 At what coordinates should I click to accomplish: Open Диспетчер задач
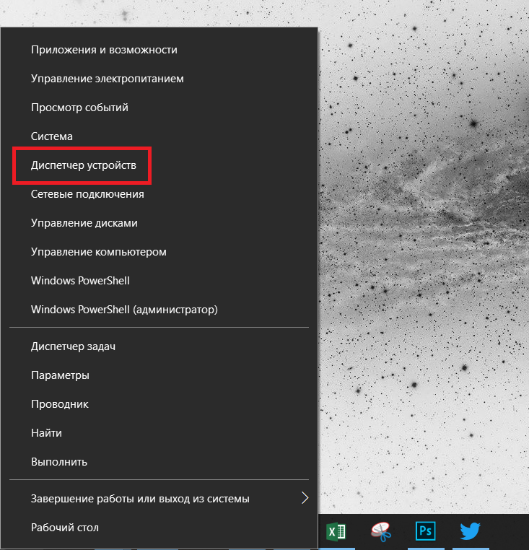159,346
